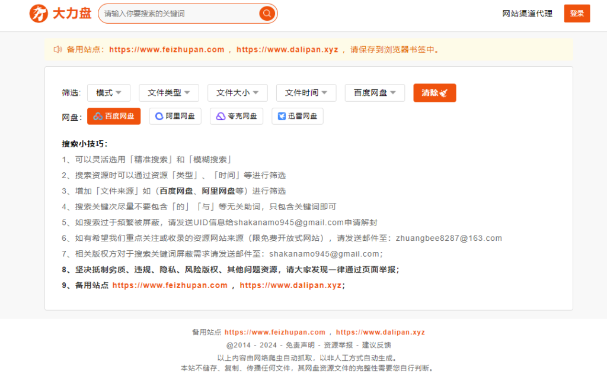Image resolution: width=607 pixels, height=384 pixels.
Task: Click the speaker announcement icon
Action: pos(57,50)
